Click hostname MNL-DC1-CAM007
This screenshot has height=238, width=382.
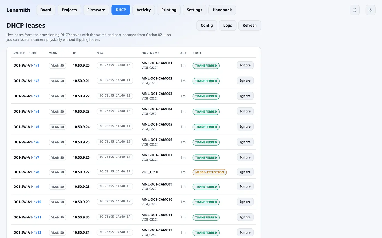pos(157,155)
